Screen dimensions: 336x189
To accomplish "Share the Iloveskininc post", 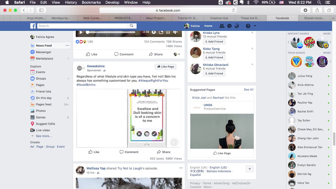I will tap(163, 152).
